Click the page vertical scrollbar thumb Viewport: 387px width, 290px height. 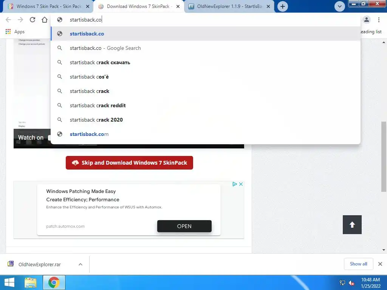384,157
